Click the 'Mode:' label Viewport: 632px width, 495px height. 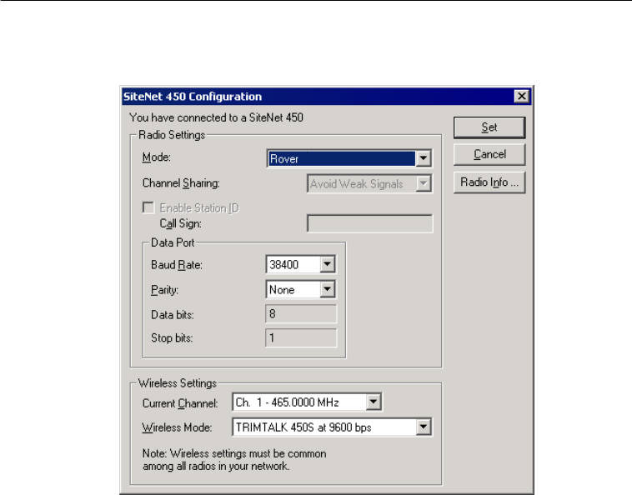click(x=157, y=157)
